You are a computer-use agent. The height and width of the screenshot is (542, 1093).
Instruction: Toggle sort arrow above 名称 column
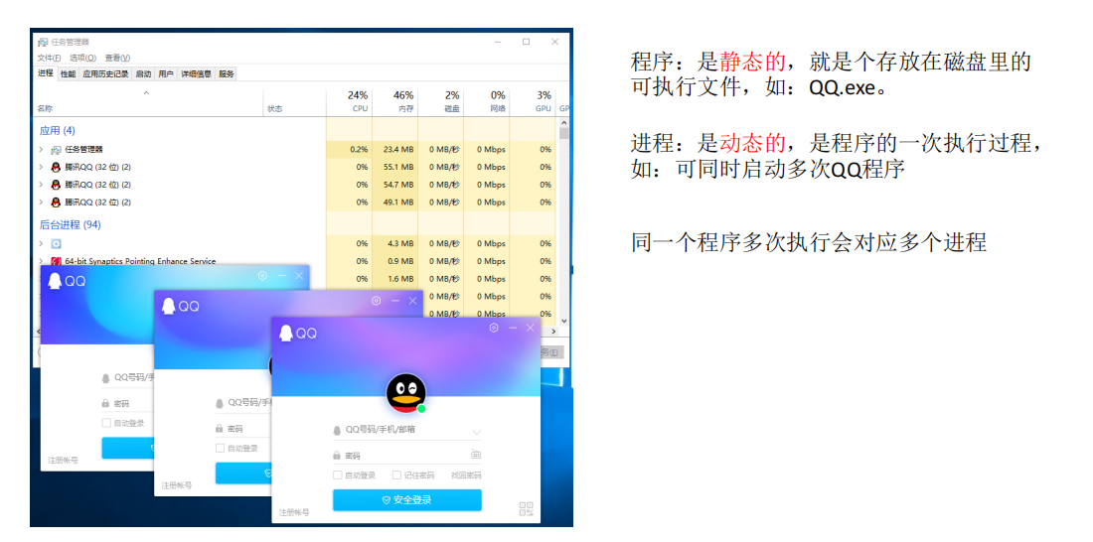[146, 92]
